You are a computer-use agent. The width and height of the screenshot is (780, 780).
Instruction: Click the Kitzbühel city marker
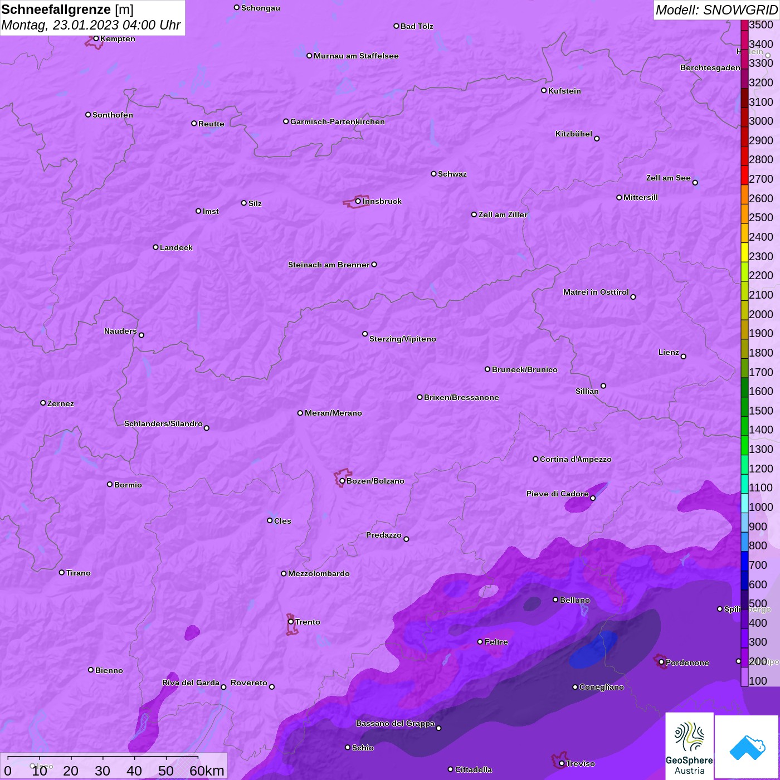click(597, 138)
